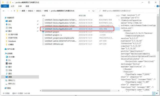The image size is (160, 96).
Task: Expand the ribbon with the chevron
Action: tap(154, 6)
